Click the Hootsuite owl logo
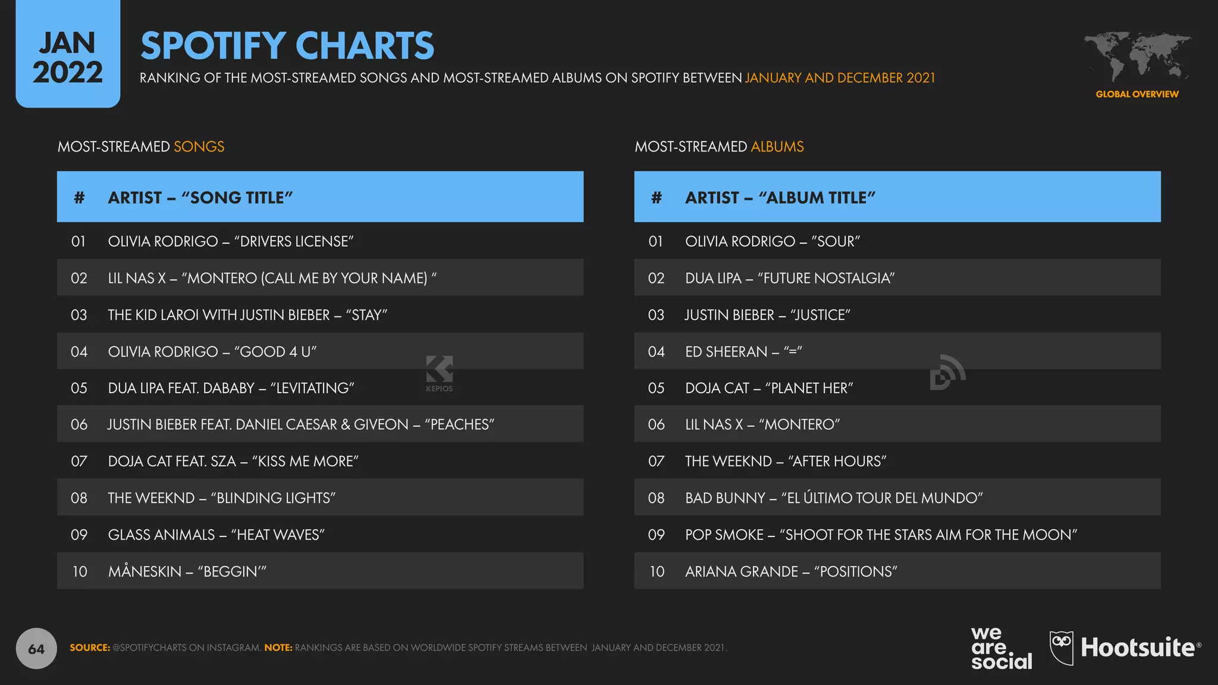Image resolution: width=1218 pixels, height=685 pixels. (1062, 648)
